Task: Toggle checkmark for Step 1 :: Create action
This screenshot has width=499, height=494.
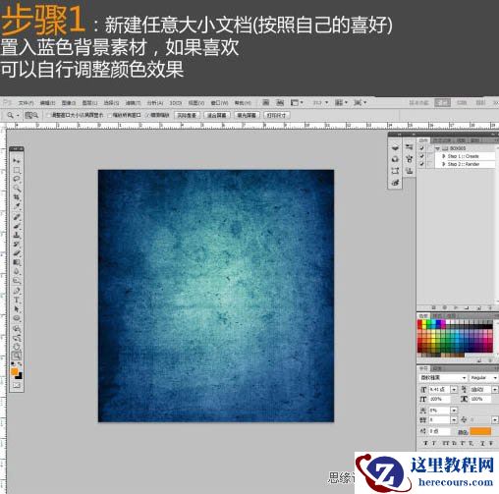Action: pyautogui.click(x=421, y=156)
